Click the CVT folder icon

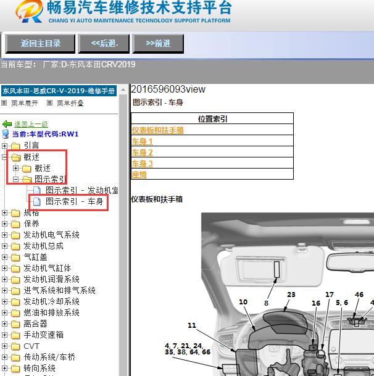(15, 346)
